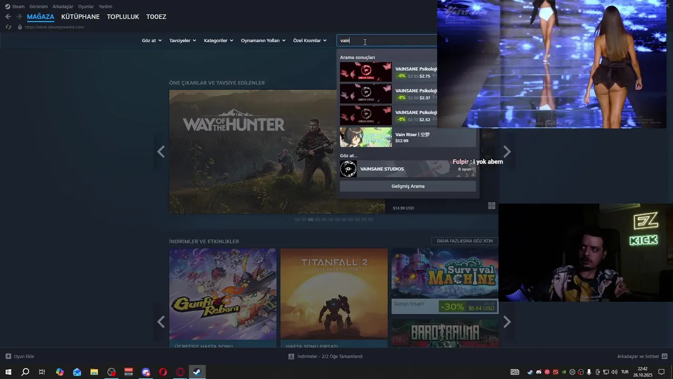This screenshot has height=379, width=673.
Task: Show previous featured game with left arrow
Action: (x=161, y=152)
